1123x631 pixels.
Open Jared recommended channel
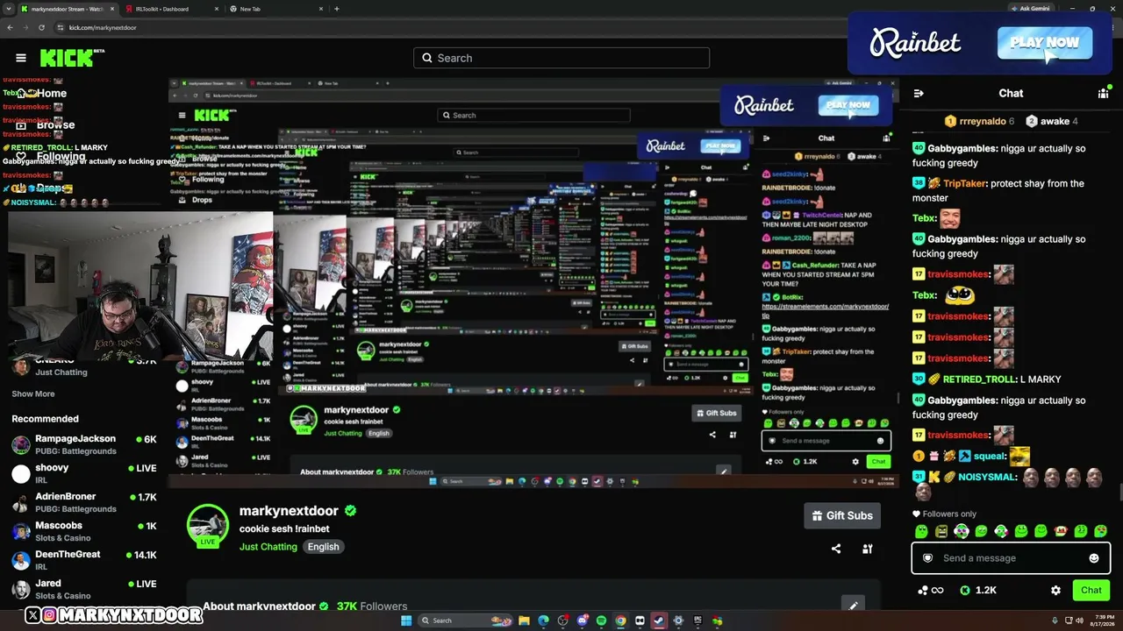[x=84, y=589]
